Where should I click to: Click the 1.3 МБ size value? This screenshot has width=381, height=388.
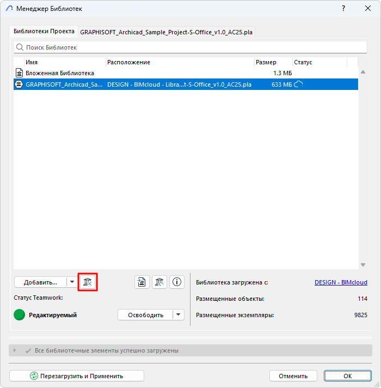coord(282,73)
